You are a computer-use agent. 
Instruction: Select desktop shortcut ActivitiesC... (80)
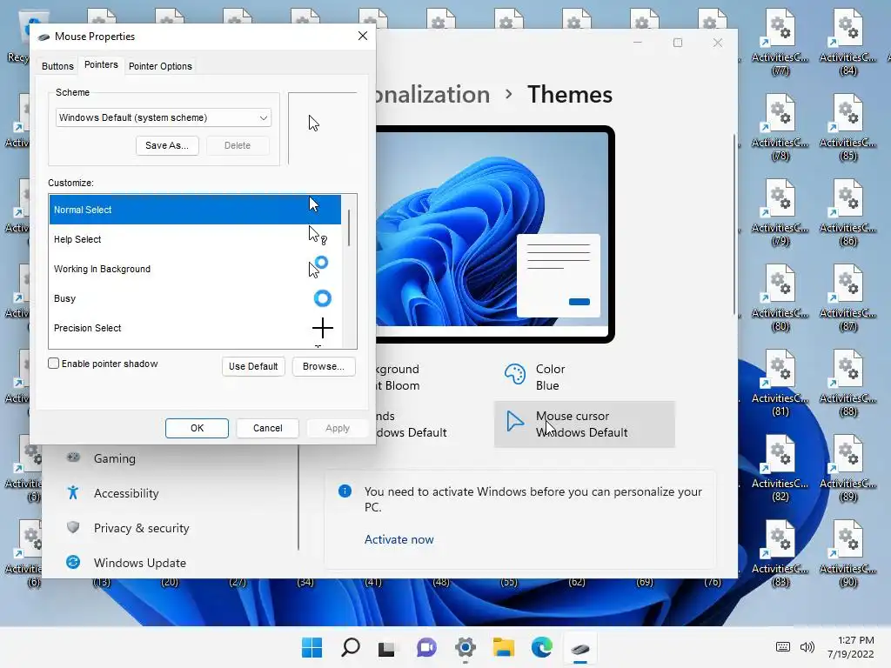(x=780, y=298)
